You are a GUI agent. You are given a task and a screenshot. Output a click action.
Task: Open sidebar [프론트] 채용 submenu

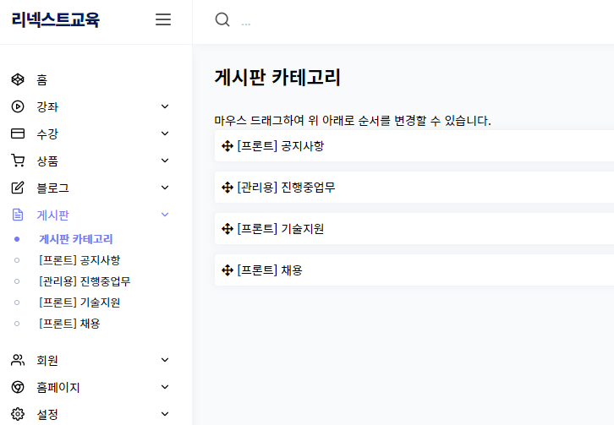pyautogui.click(x=69, y=324)
